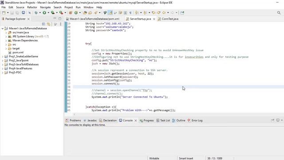284x160 pixels.
Task: Switch to the Problems view tab
Action: click(x=73, y=120)
